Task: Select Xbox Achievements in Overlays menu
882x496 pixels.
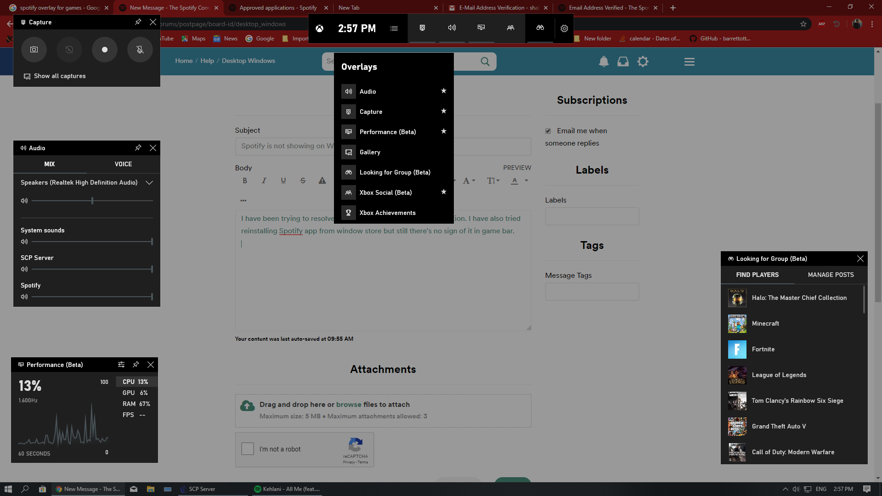Action: pyautogui.click(x=394, y=213)
